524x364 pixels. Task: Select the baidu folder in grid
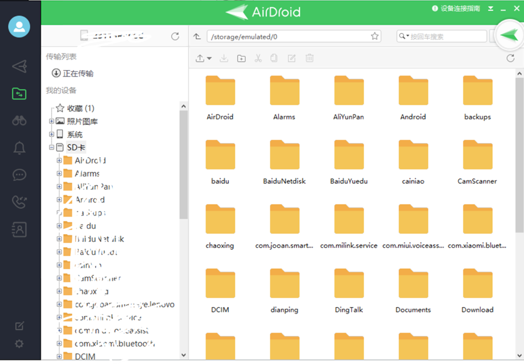[220, 162]
